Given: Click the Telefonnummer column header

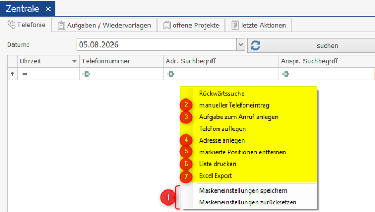Looking at the screenshot, I should (121, 61).
